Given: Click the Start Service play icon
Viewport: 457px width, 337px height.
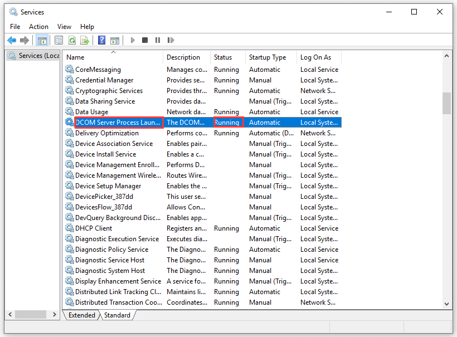Looking at the screenshot, I should pyautogui.click(x=133, y=40).
